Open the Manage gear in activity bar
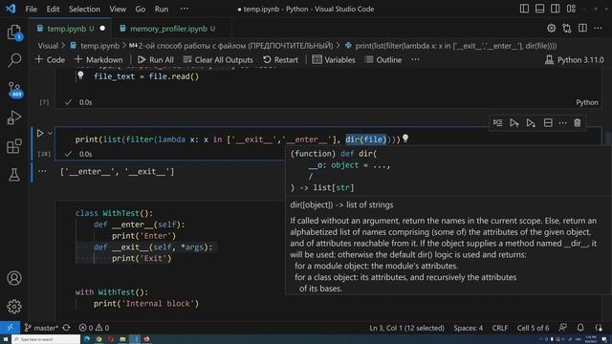Screen dimensions: 612x344 14,307
